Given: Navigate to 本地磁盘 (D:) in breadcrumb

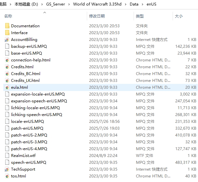Looking at the screenshot, I should (26, 4).
